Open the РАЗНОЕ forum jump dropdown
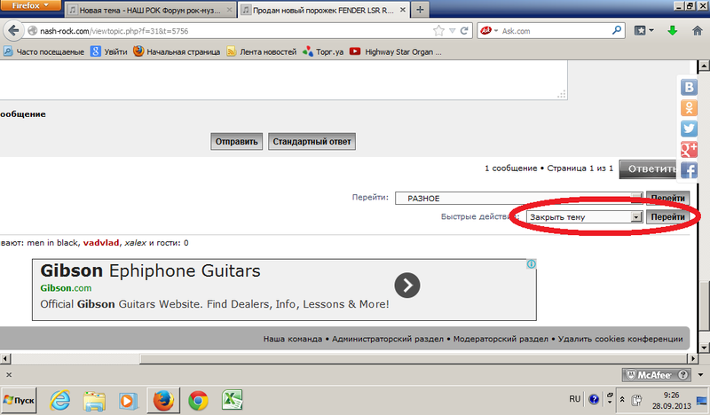The height and width of the screenshot is (415, 710). pyautogui.click(x=518, y=199)
